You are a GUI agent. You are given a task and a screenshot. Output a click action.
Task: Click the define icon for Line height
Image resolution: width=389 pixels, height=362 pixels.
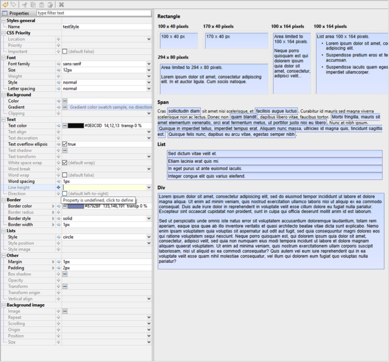(x=59, y=188)
